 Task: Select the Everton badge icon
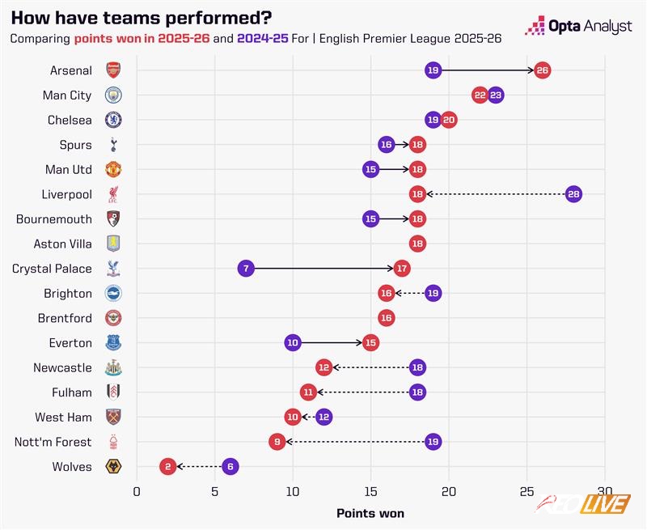coord(113,343)
